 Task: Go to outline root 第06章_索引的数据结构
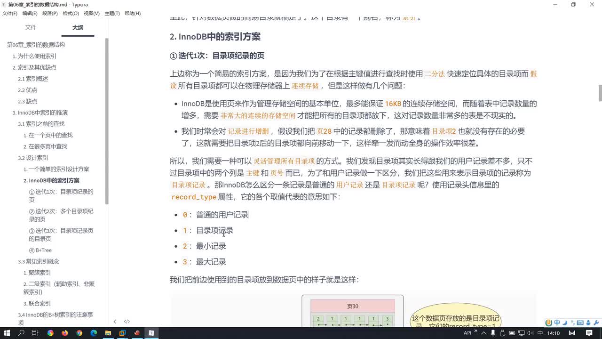tap(36, 45)
